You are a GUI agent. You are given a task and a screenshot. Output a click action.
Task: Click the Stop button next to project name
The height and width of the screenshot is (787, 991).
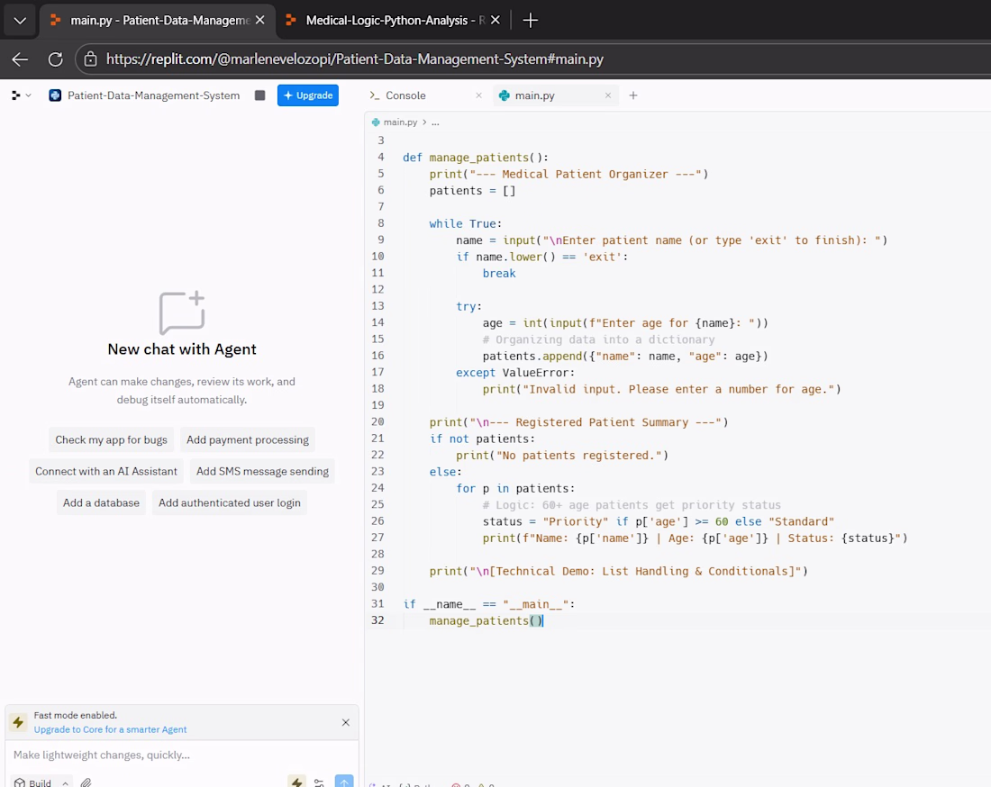259,95
